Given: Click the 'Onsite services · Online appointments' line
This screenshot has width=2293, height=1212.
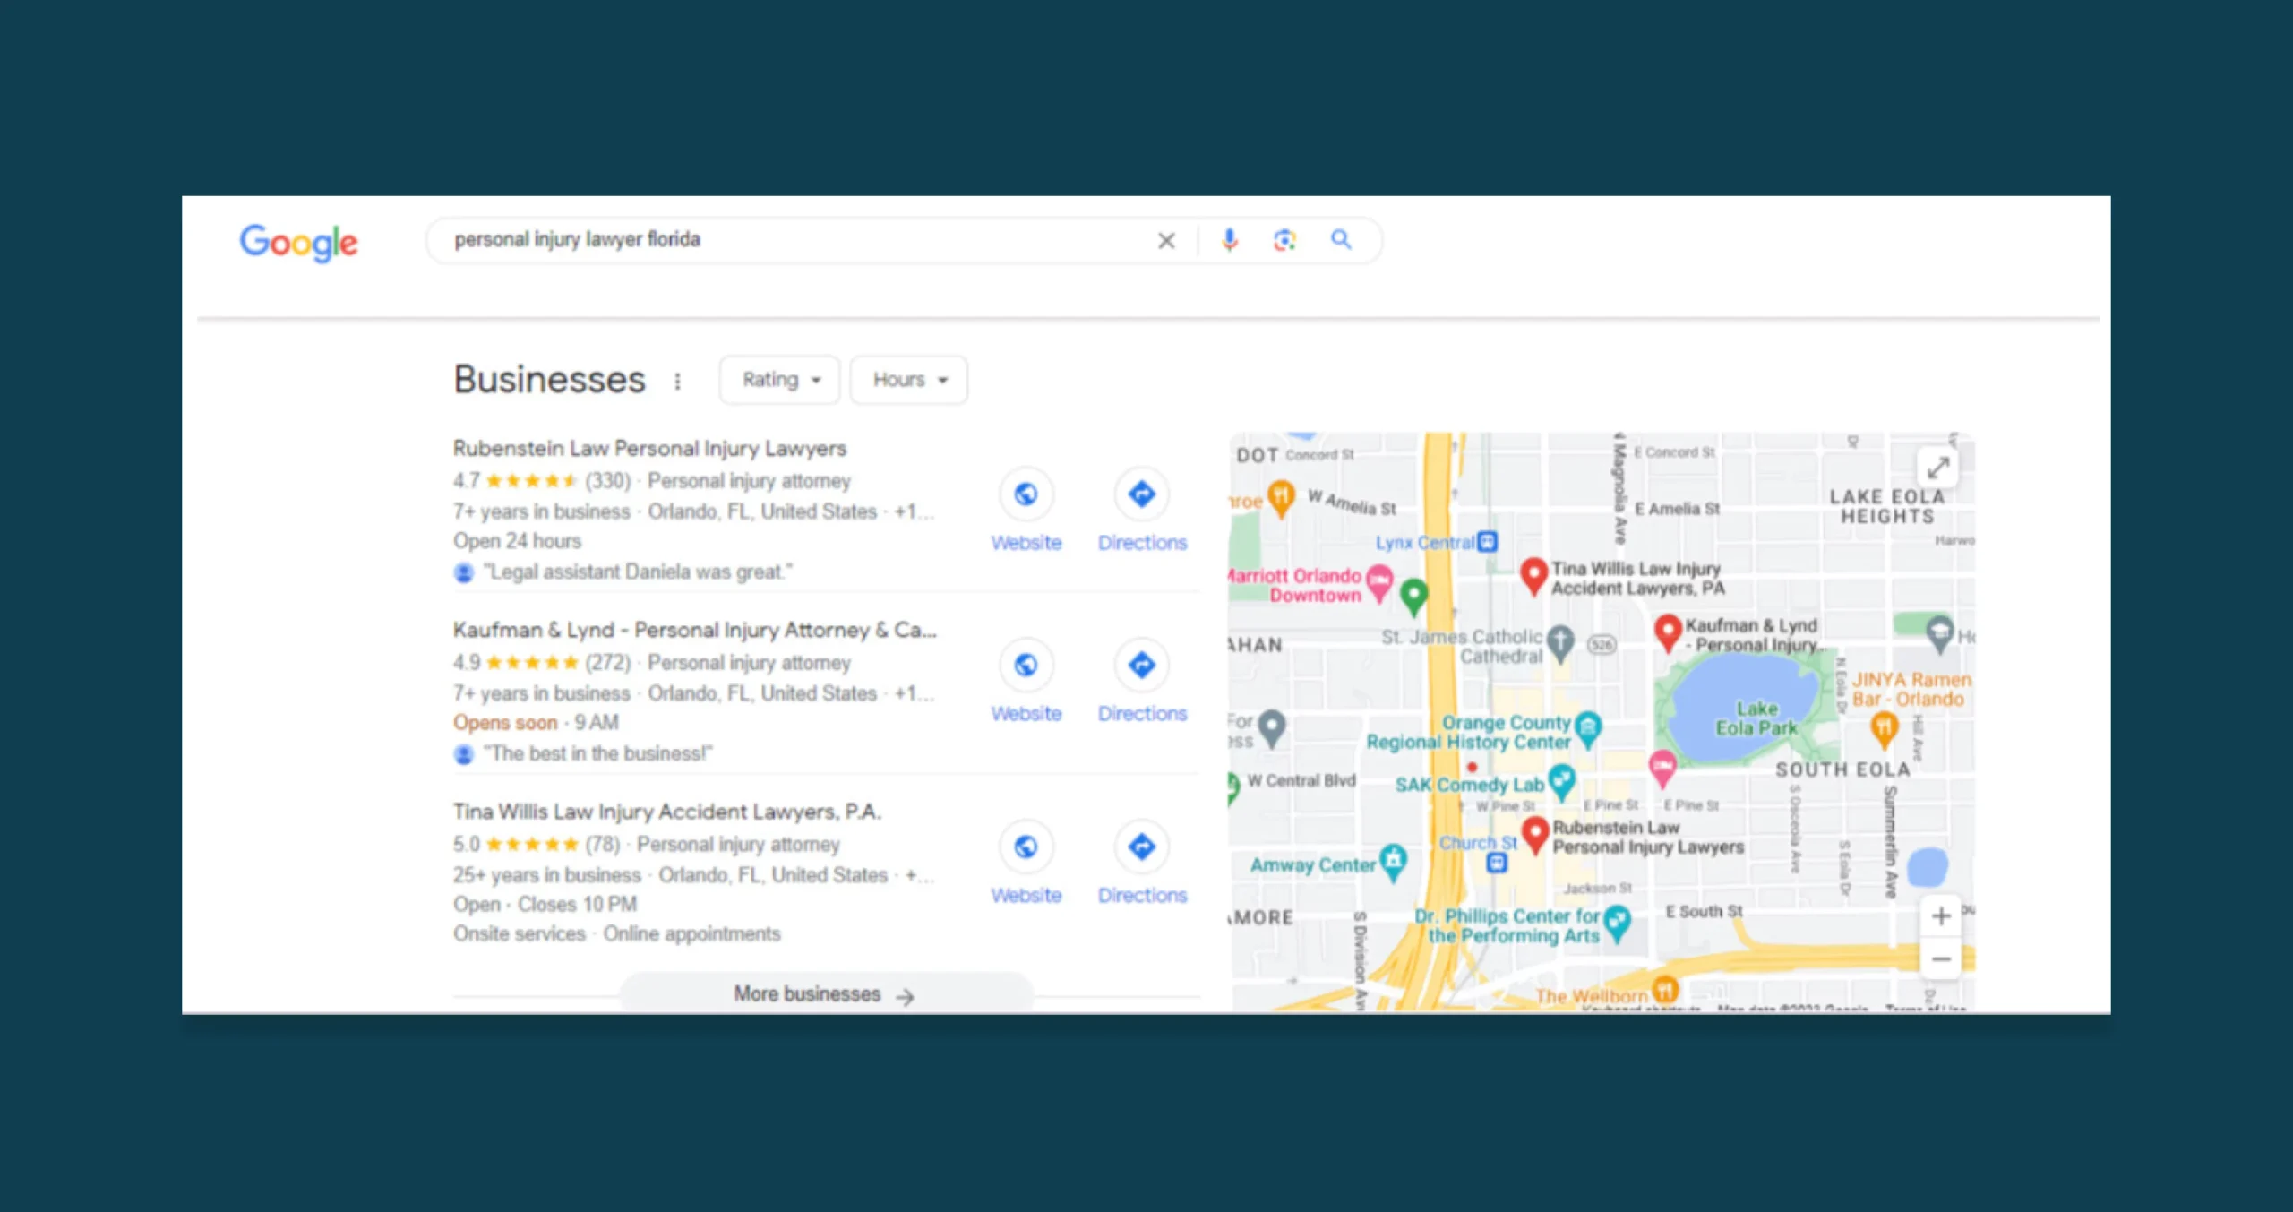Looking at the screenshot, I should click(616, 934).
